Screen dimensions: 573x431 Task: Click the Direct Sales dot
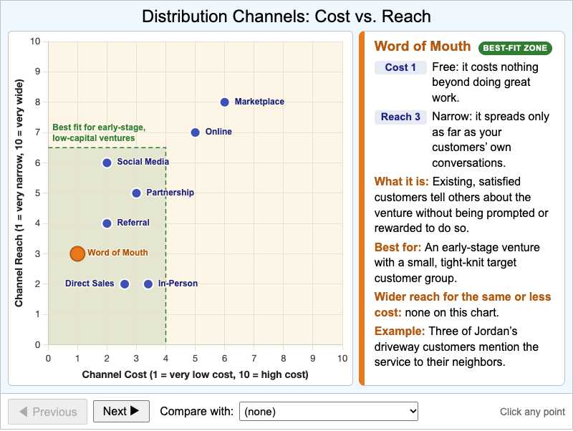125,284
